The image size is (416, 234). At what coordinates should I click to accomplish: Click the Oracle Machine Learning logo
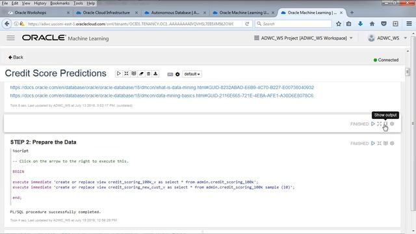click(x=65, y=38)
